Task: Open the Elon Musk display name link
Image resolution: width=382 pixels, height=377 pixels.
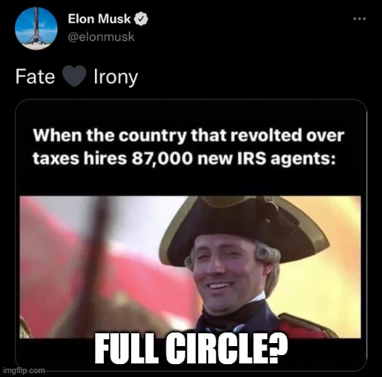Action: 99,19
